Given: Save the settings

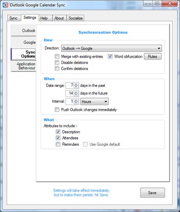Looking at the screenshot, I should [153, 192].
